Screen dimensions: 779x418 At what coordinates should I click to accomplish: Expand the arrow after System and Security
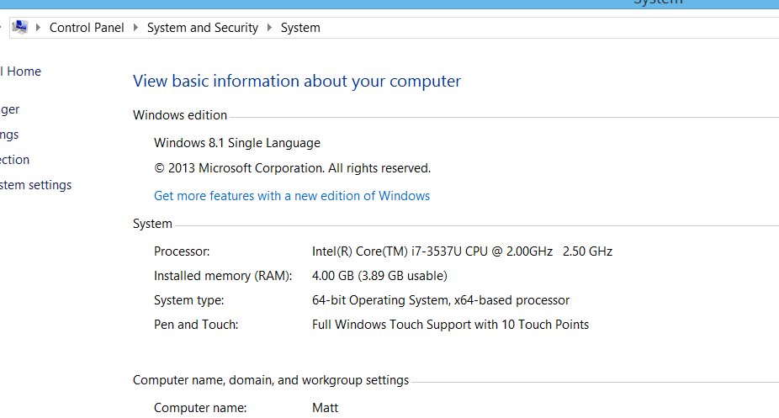[269, 27]
